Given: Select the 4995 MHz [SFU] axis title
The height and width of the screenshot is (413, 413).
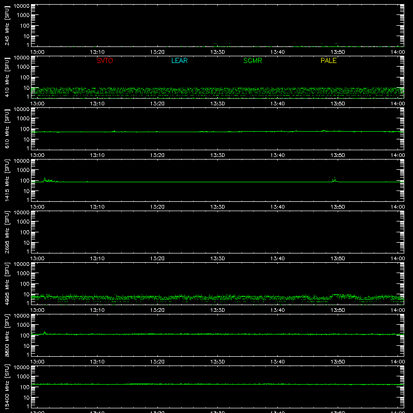Looking at the screenshot, I should pyautogui.click(x=7, y=284).
